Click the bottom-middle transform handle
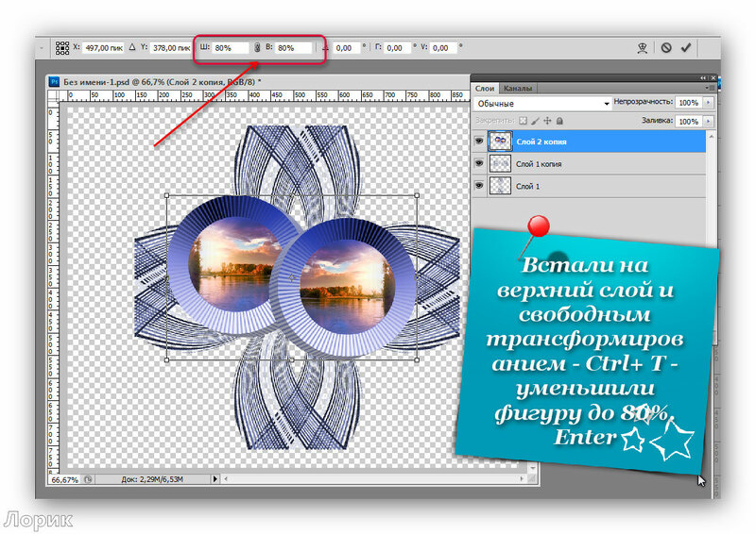The image size is (756, 534). click(x=292, y=359)
